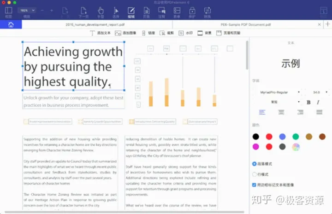Pick the brown color swatch
The image size is (332, 214).
322,137
